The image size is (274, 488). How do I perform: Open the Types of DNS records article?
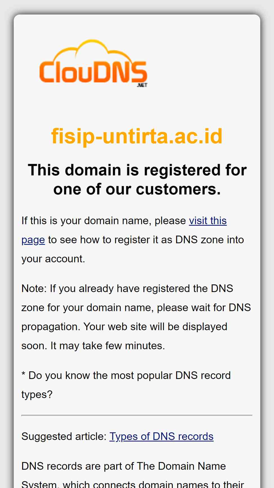tap(162, 436)
